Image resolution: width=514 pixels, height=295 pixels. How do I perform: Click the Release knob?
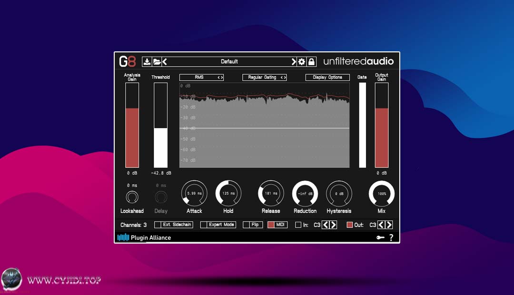271,193
